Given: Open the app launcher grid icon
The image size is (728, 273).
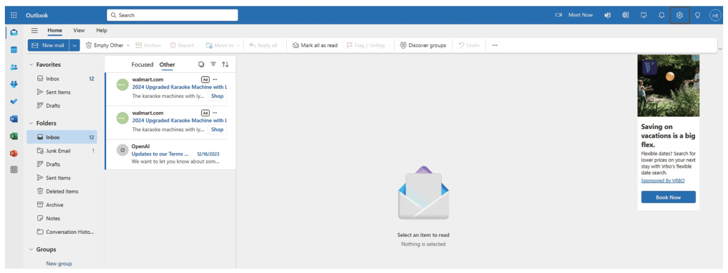Looking at the screenshot, I should click(13, 15).
